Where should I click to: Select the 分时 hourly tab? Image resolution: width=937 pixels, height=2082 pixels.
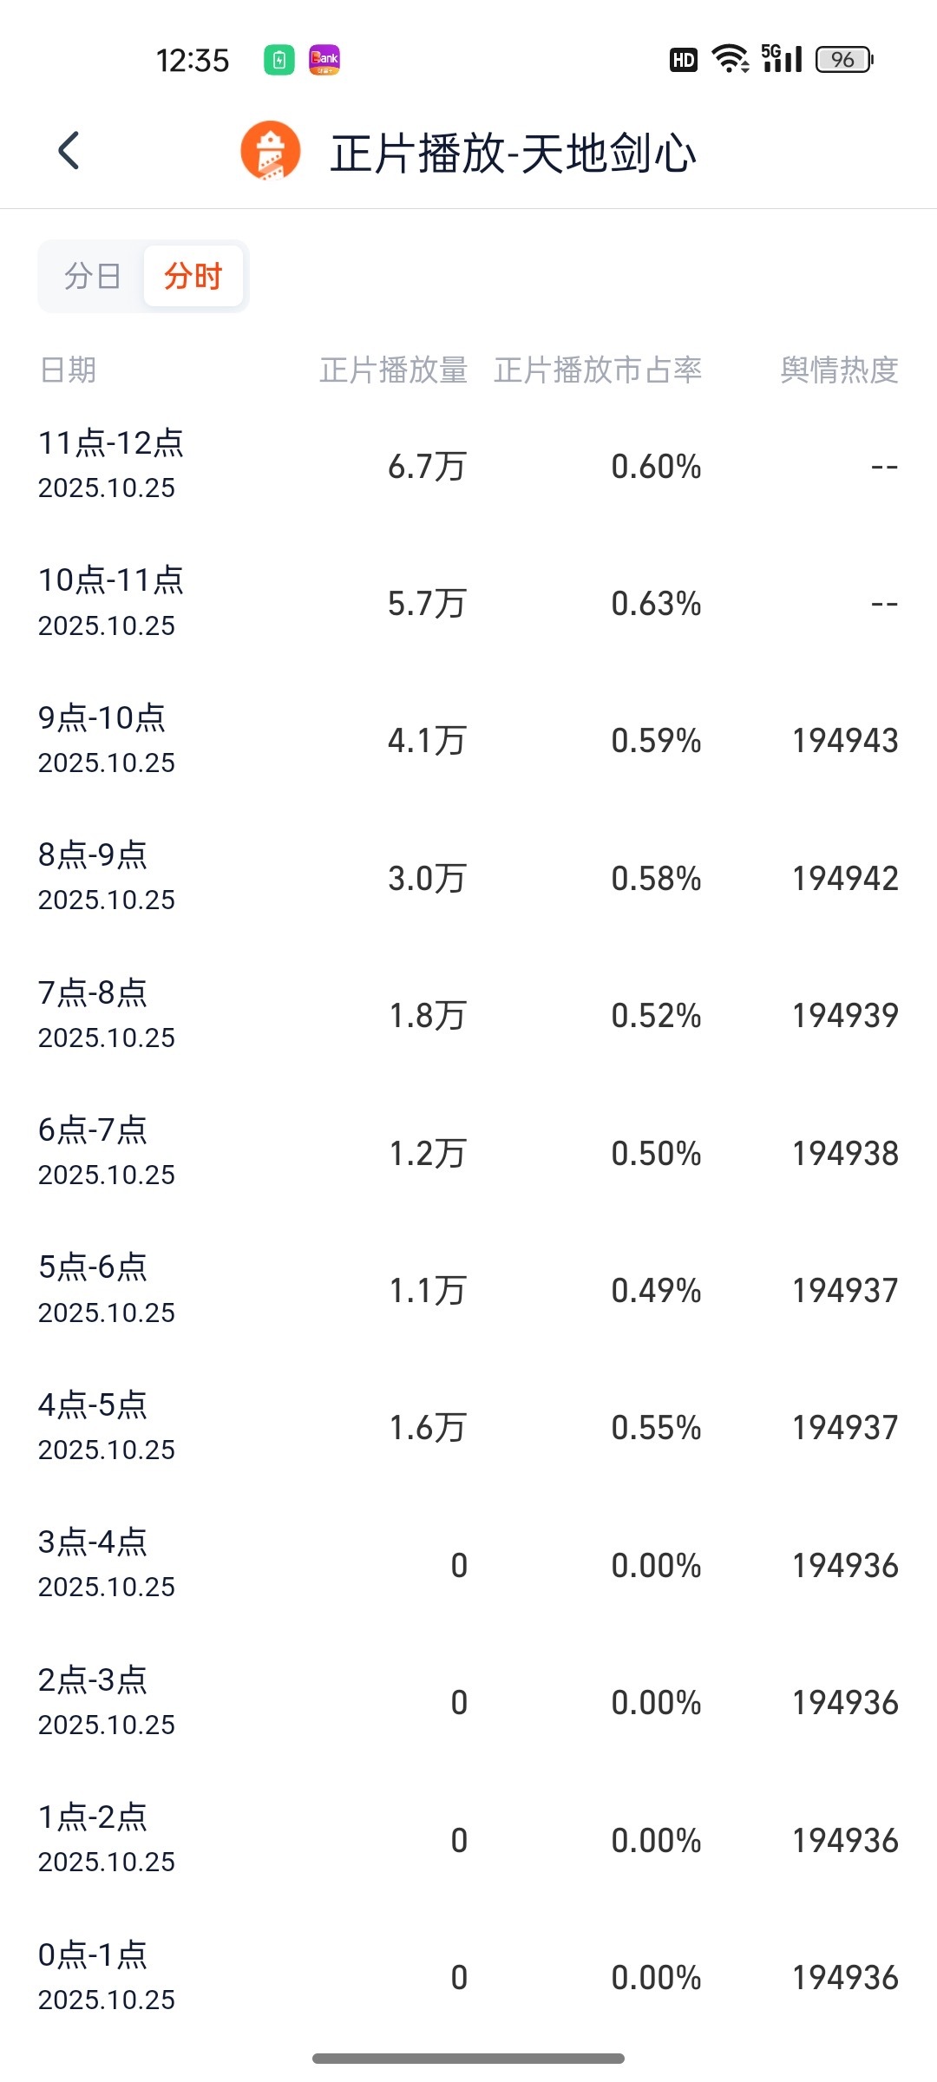pos(193,276)
